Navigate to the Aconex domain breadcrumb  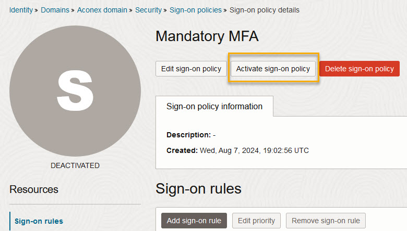(102, 10)
